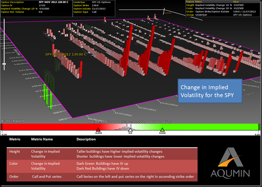Click the Option Rel. Volume label
Image resolution: width=262 pixels, height=187 pixels.
(13, 12)
